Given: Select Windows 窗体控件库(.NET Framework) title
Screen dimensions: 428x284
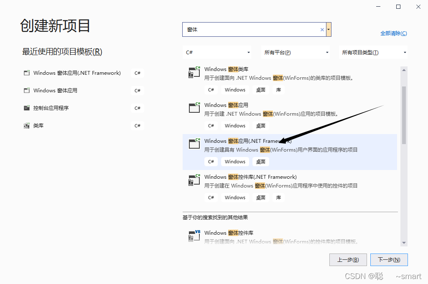Looking at the screenshot, I should point(250,177).
